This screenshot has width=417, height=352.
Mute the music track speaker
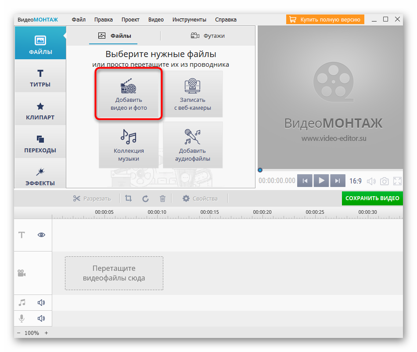[x=41, y=302]
